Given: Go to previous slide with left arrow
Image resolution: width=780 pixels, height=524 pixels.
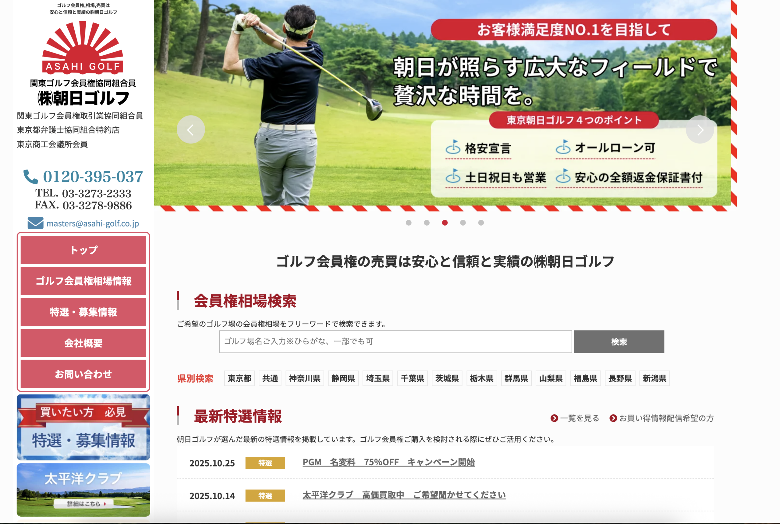Looking at the screenshot, I should click(190, 130).
